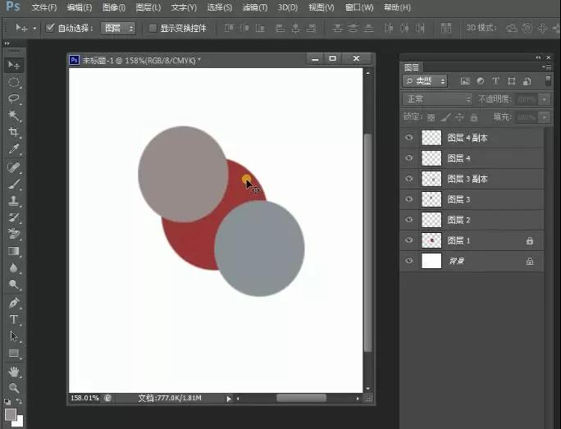Hide layer 图层 4 eye icon
Image resolution: width=561 pixels, height=429 pixels.
click(x=409, y=157)
